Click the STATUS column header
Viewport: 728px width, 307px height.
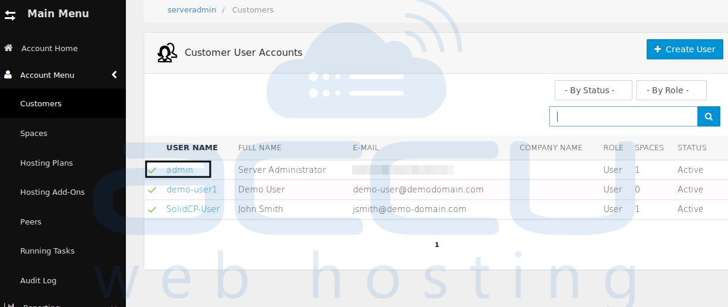point(692,147)
